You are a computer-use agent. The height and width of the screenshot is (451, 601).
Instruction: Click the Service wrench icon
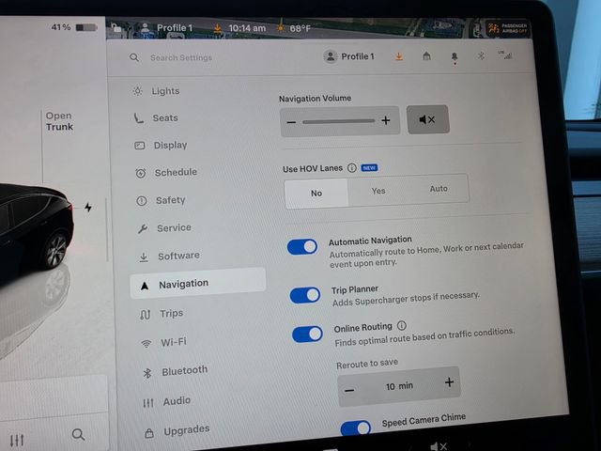(x=143, y=229)
